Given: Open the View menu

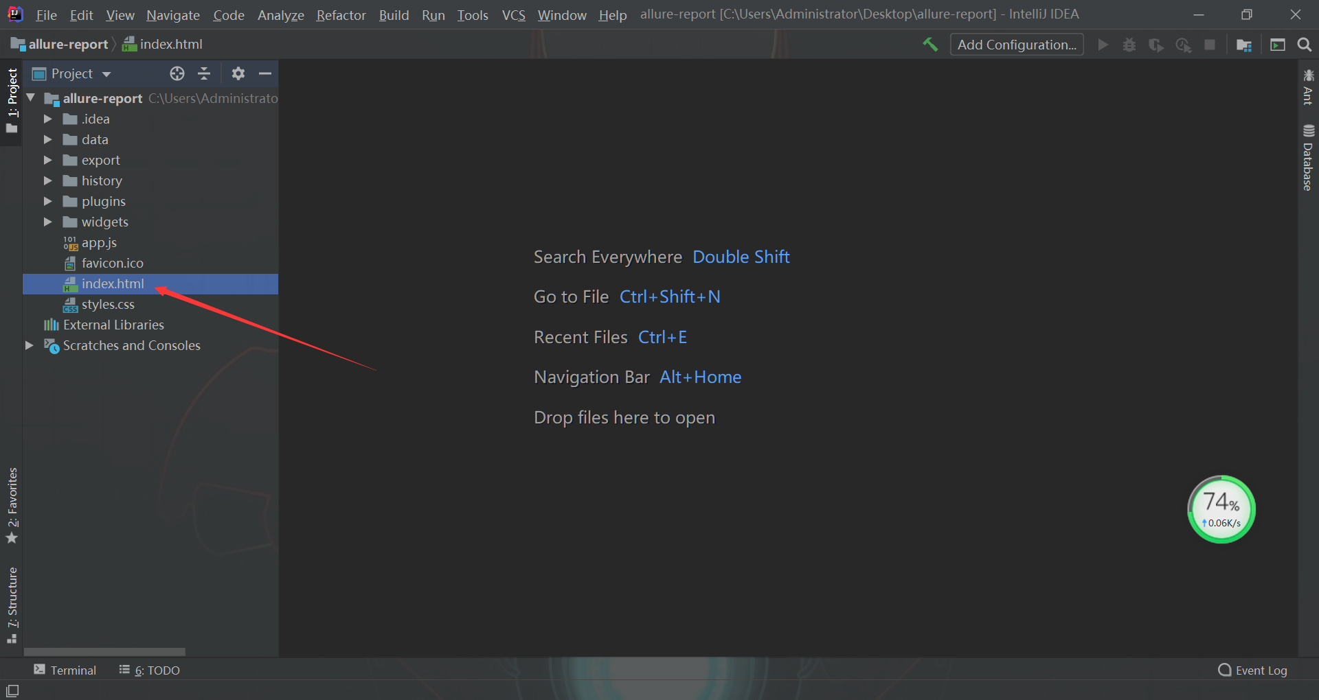Looking at the screenshot, I should click(120, 14).
